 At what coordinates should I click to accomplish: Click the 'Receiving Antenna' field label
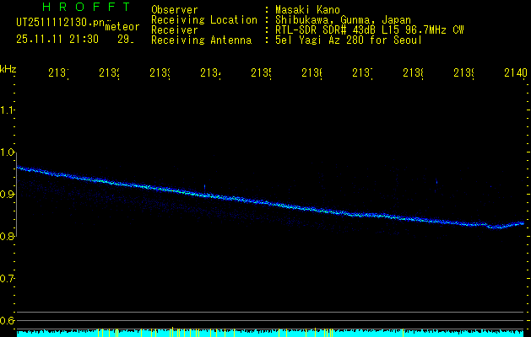(x=202, y=40)
